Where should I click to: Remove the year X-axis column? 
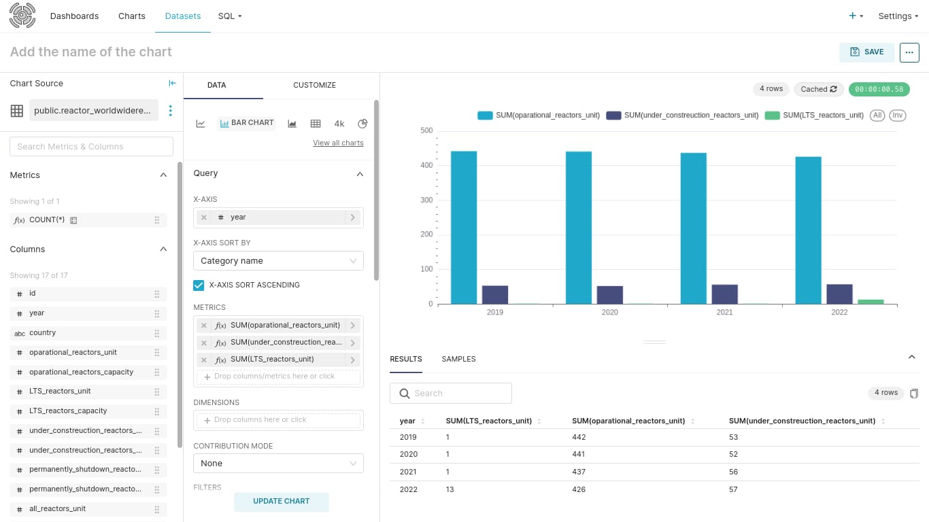pos(204,217)
